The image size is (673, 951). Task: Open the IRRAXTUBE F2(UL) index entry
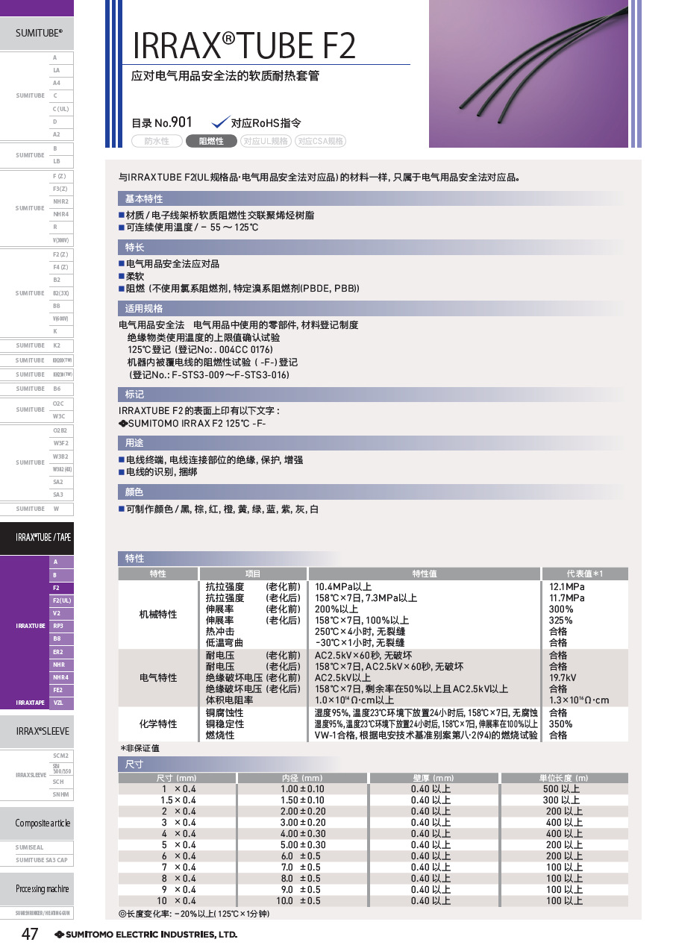[62, 600]
